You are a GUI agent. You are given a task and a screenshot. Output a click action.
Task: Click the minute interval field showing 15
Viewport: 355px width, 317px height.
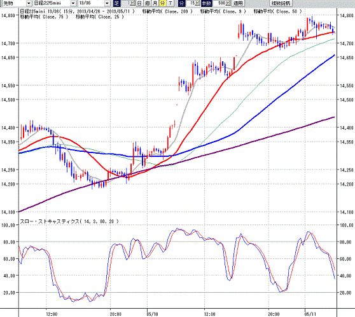tap(191, 3)
